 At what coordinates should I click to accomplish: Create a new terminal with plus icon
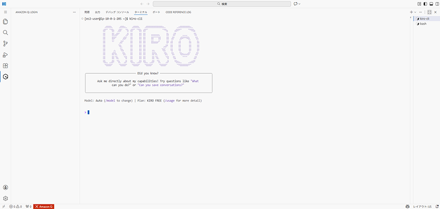[x=411, y=12]
